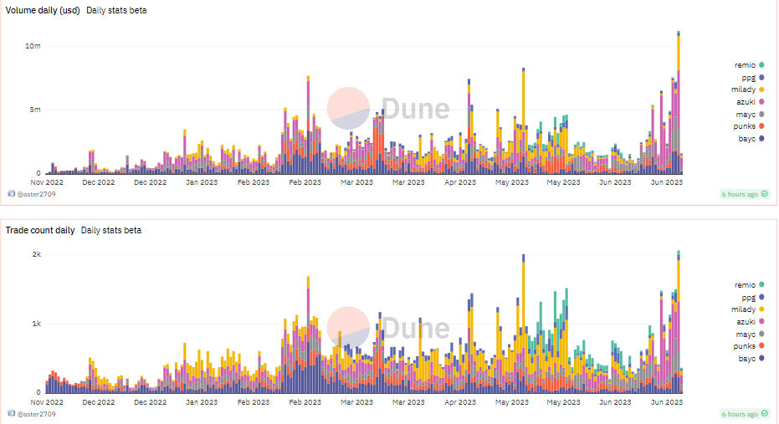Click Jan 2023 axis label on Volume chart
This screenshot has height=424, width=779.
pos(202,182)
